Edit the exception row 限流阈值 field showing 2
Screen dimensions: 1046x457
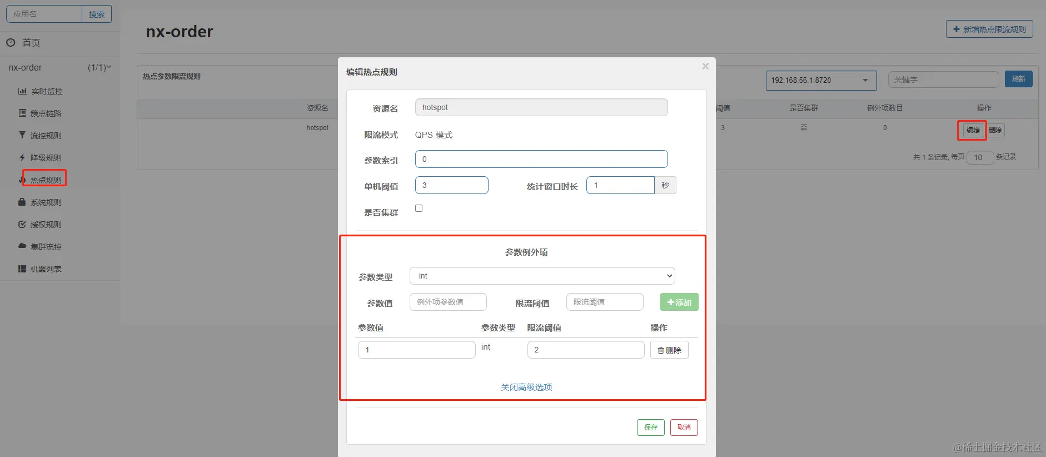586,350
